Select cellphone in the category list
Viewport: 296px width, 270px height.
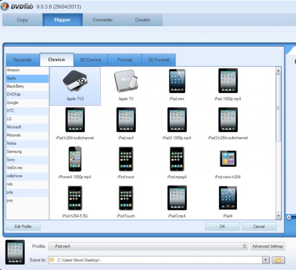coord(27,176)
